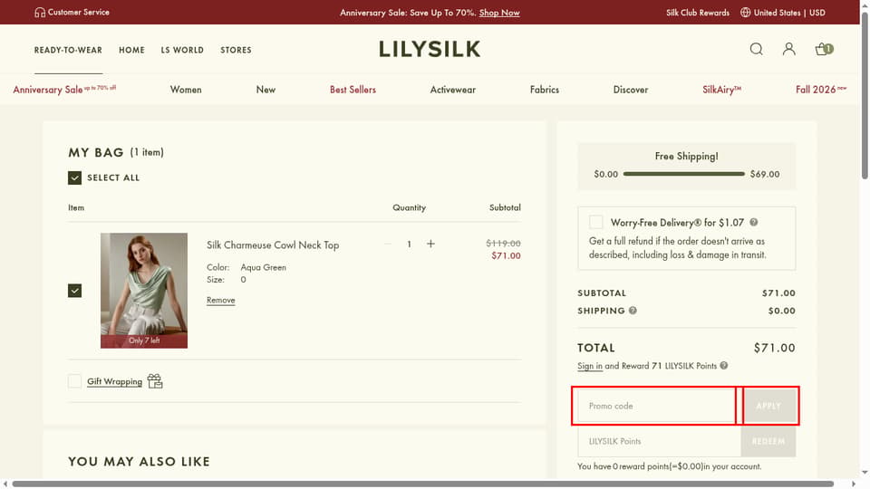Click the Sign in link

pos(590,366)
